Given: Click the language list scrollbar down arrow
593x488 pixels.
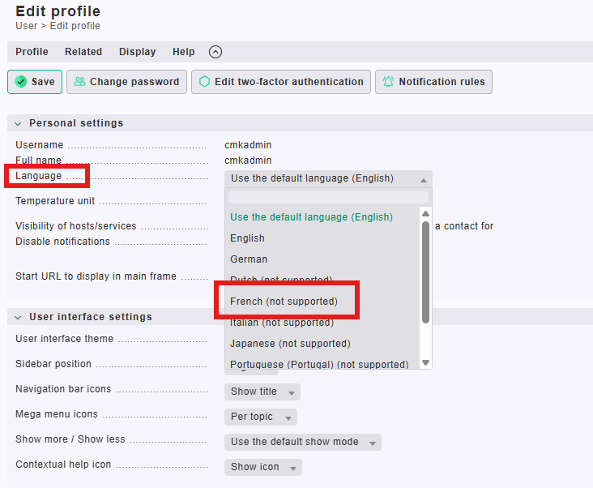Looking at the screenshot, I should [x=426, y=362].
